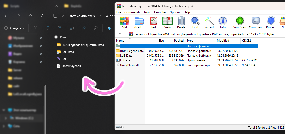Viewport: 285px width, 134px height.
Task: Click Explorer forward arrow
Action: click(18, 16)
